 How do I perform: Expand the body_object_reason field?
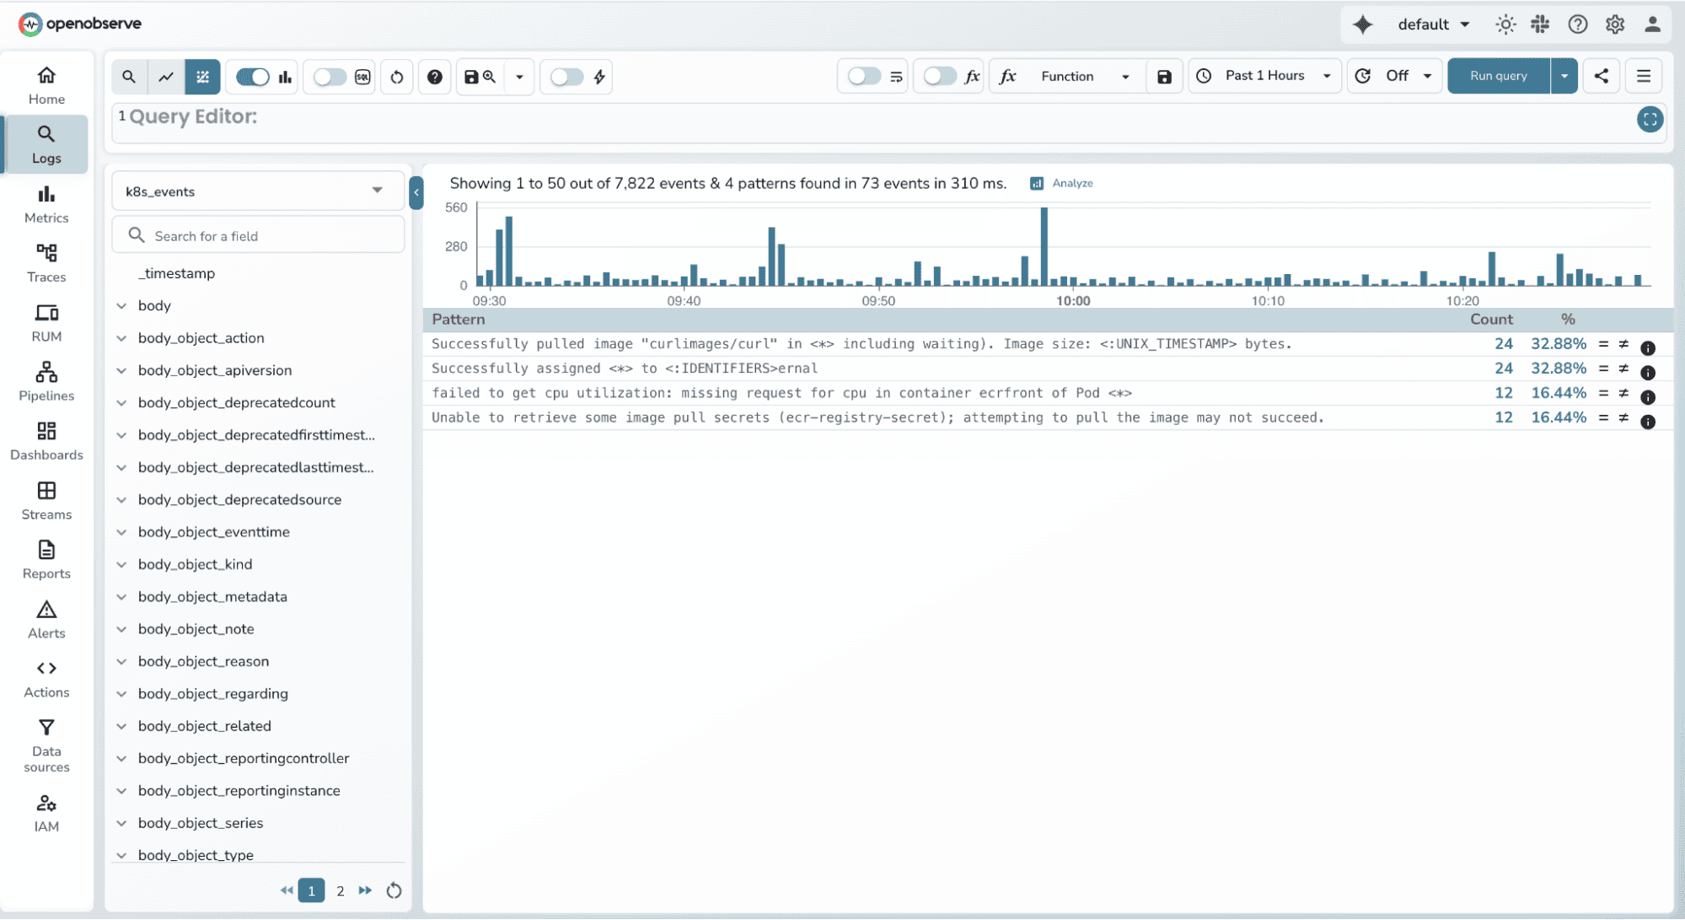tap(121, 661)
